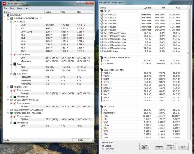Expand the WDC WD5000AAKX drive node
This screenshot has width=194, height=154.
[x=8, y=110]
